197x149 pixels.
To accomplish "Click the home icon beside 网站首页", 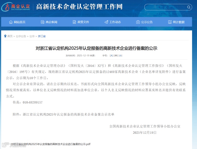I will click(x=11, y=22).
